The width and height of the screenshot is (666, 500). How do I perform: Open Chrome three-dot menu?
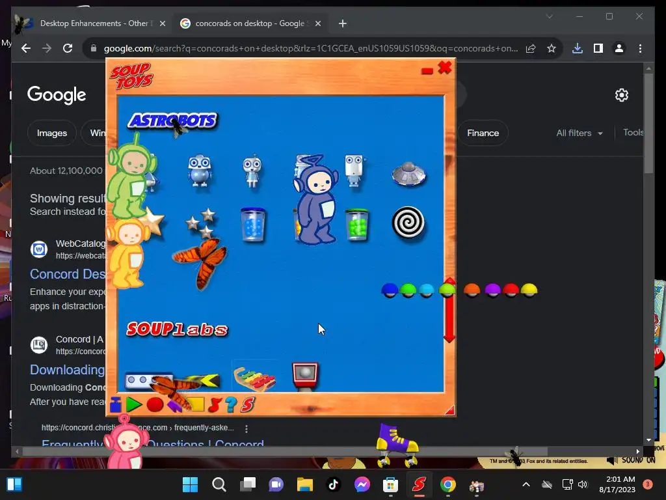(640, 48)
